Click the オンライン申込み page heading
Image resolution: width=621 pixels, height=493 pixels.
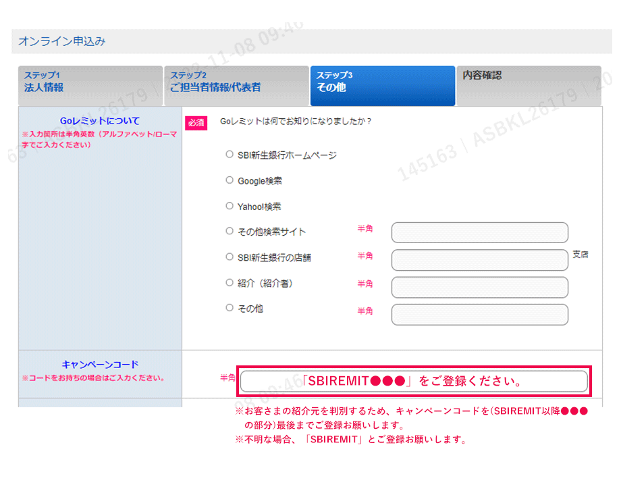click(x=61, y=41)
